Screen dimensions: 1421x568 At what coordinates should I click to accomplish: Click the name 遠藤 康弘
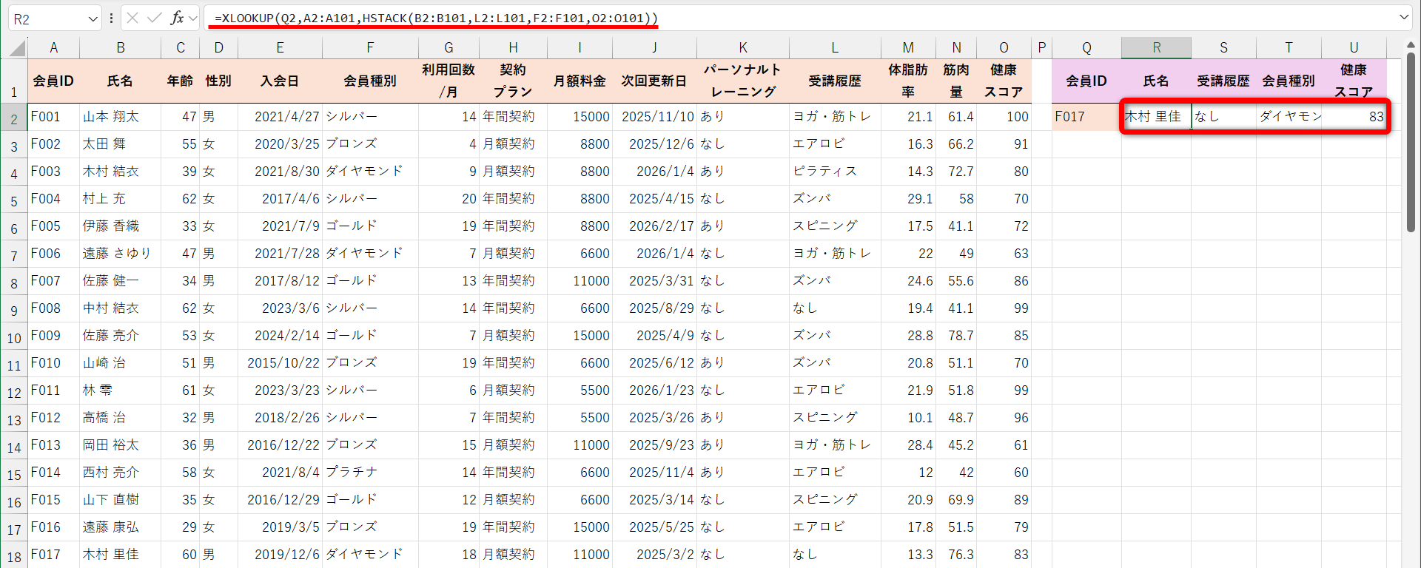coord(110,527)
